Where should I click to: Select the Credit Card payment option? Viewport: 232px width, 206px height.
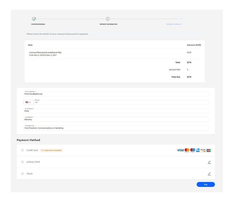[x=22, y=150]
